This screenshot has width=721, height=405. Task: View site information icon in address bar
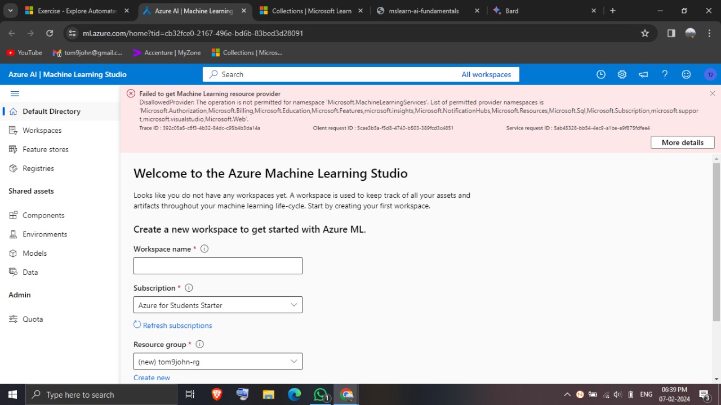pos(72,33)
